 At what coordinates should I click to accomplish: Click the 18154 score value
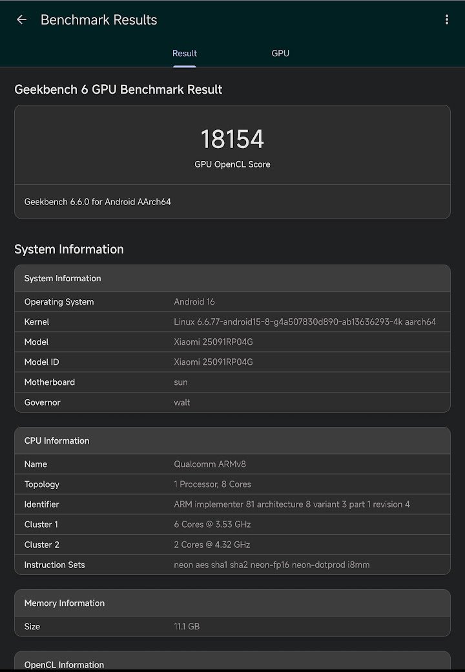click(x=232, y=139)
